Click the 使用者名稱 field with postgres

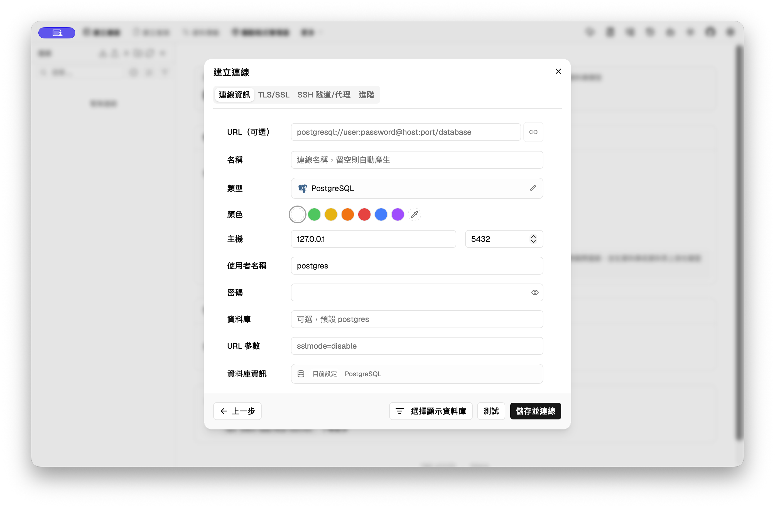tap(417, 266)
